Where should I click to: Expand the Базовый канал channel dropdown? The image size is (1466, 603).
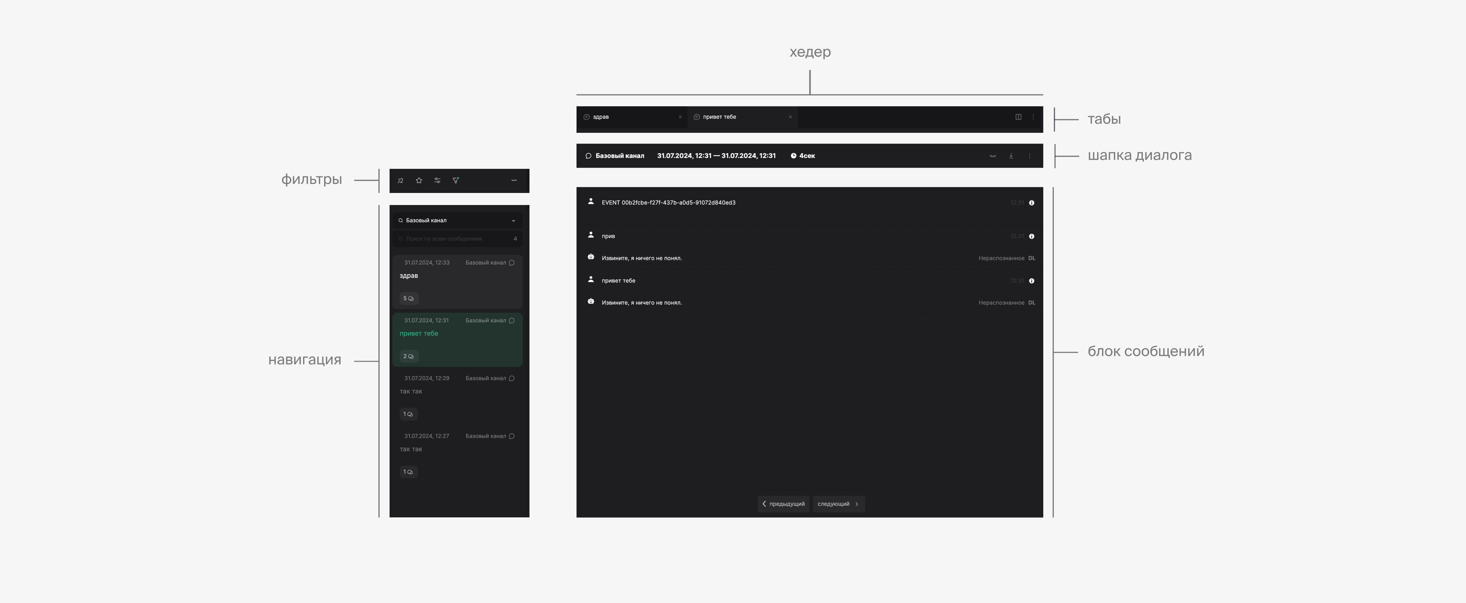[x=457, y=221]
